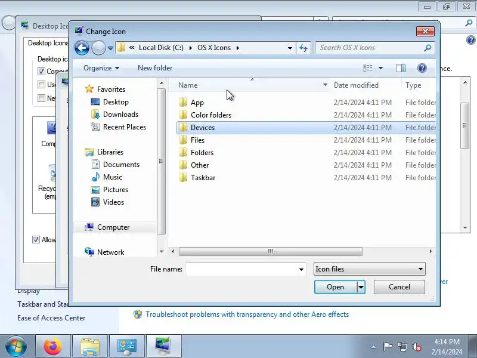Screen dimensions: 477x358
Task: Expand the File name dropdown arrow
Action: pyautogui.click(x=301, y=269)
